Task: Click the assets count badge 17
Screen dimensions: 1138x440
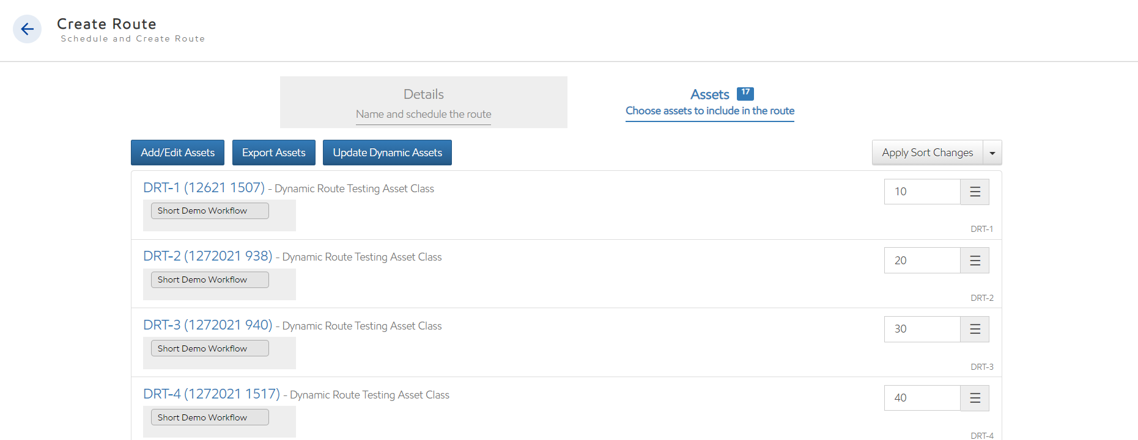Action: (x=745, y=93)
